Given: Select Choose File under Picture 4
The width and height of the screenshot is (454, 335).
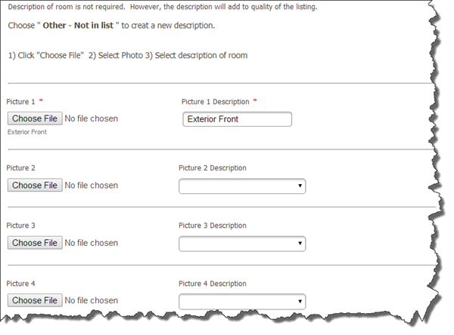Looking at the screenshot, I should (34, 300).
